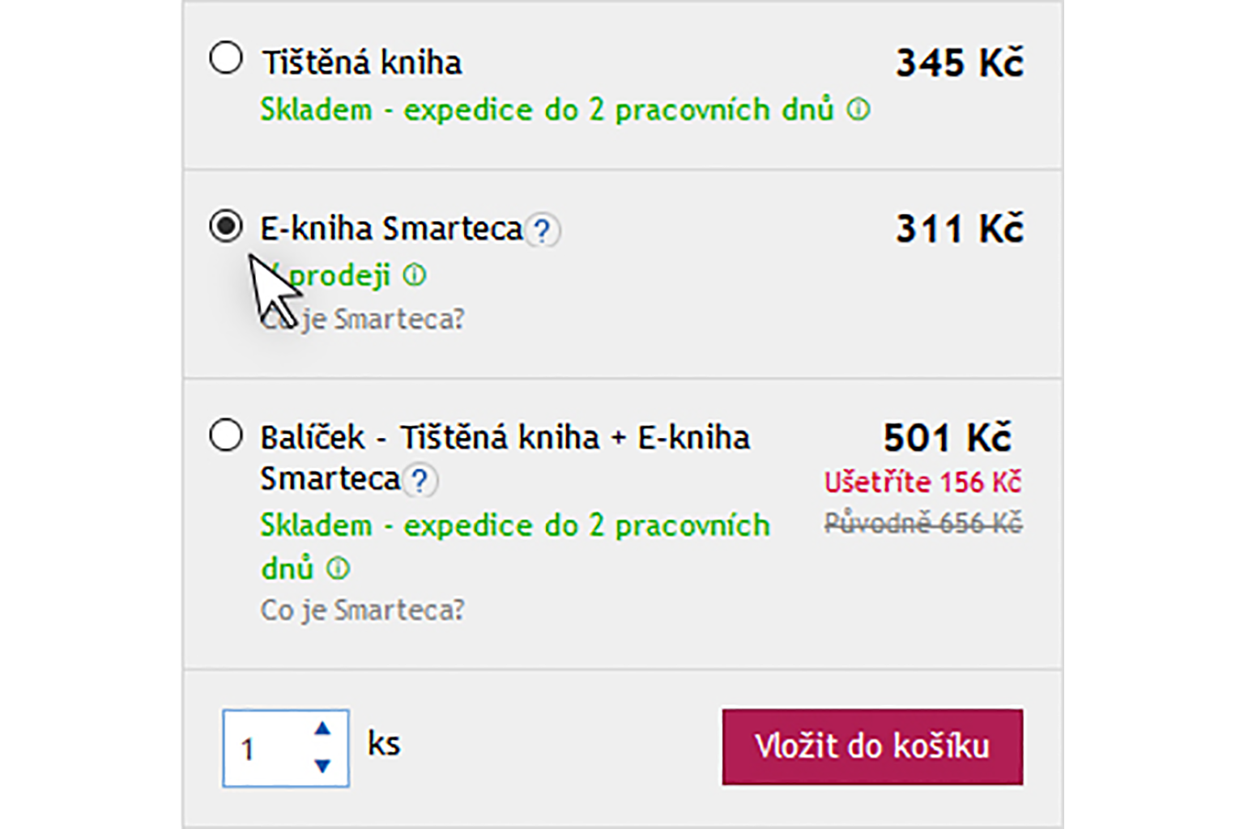
Task: Click the red 'Ušetříte 156 Kč' text
Action: point(922,483)
